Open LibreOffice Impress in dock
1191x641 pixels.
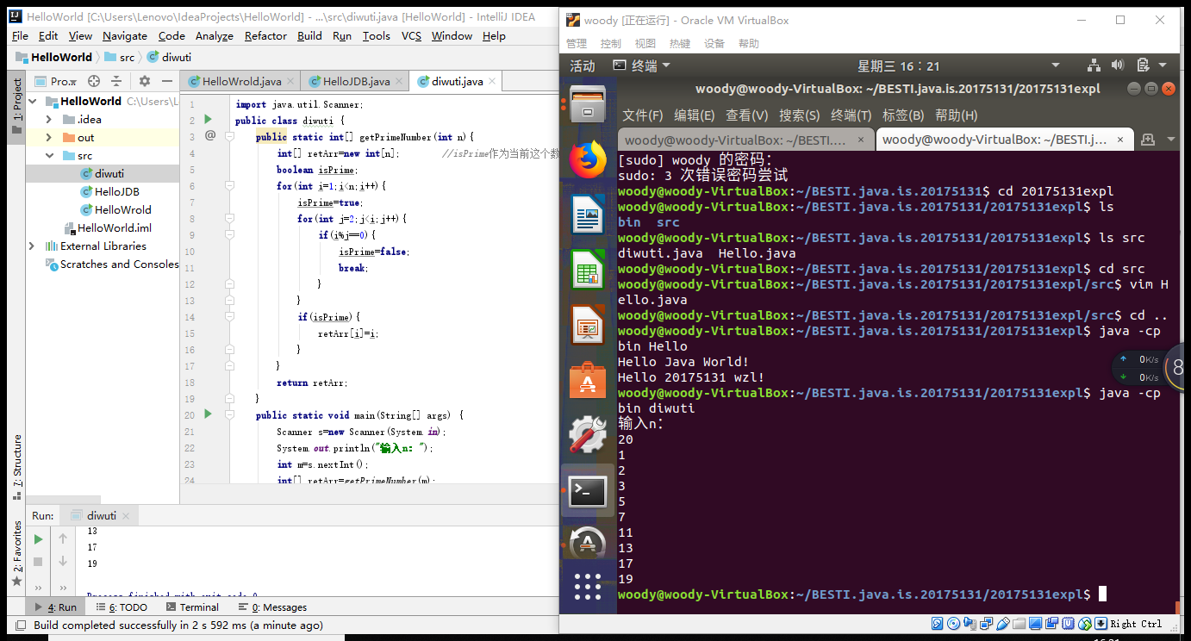(588, 325)
